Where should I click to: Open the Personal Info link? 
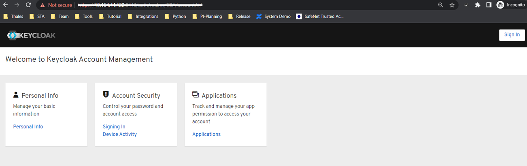coord(28,126)
